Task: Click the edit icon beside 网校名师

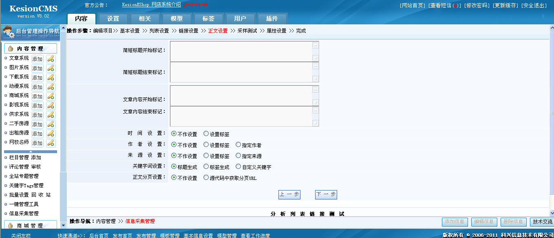Action: click(x=51, y=143)
